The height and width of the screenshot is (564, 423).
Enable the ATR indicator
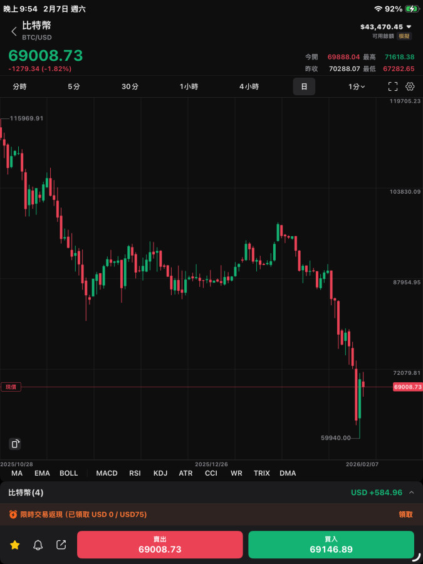185,473
